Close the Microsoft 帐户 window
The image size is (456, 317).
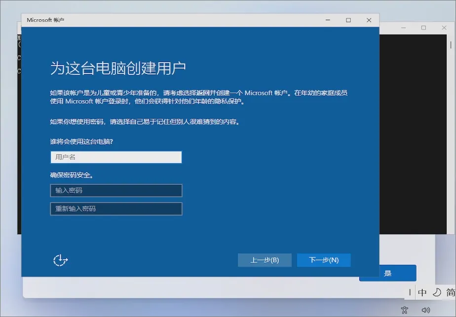[369, 20]
